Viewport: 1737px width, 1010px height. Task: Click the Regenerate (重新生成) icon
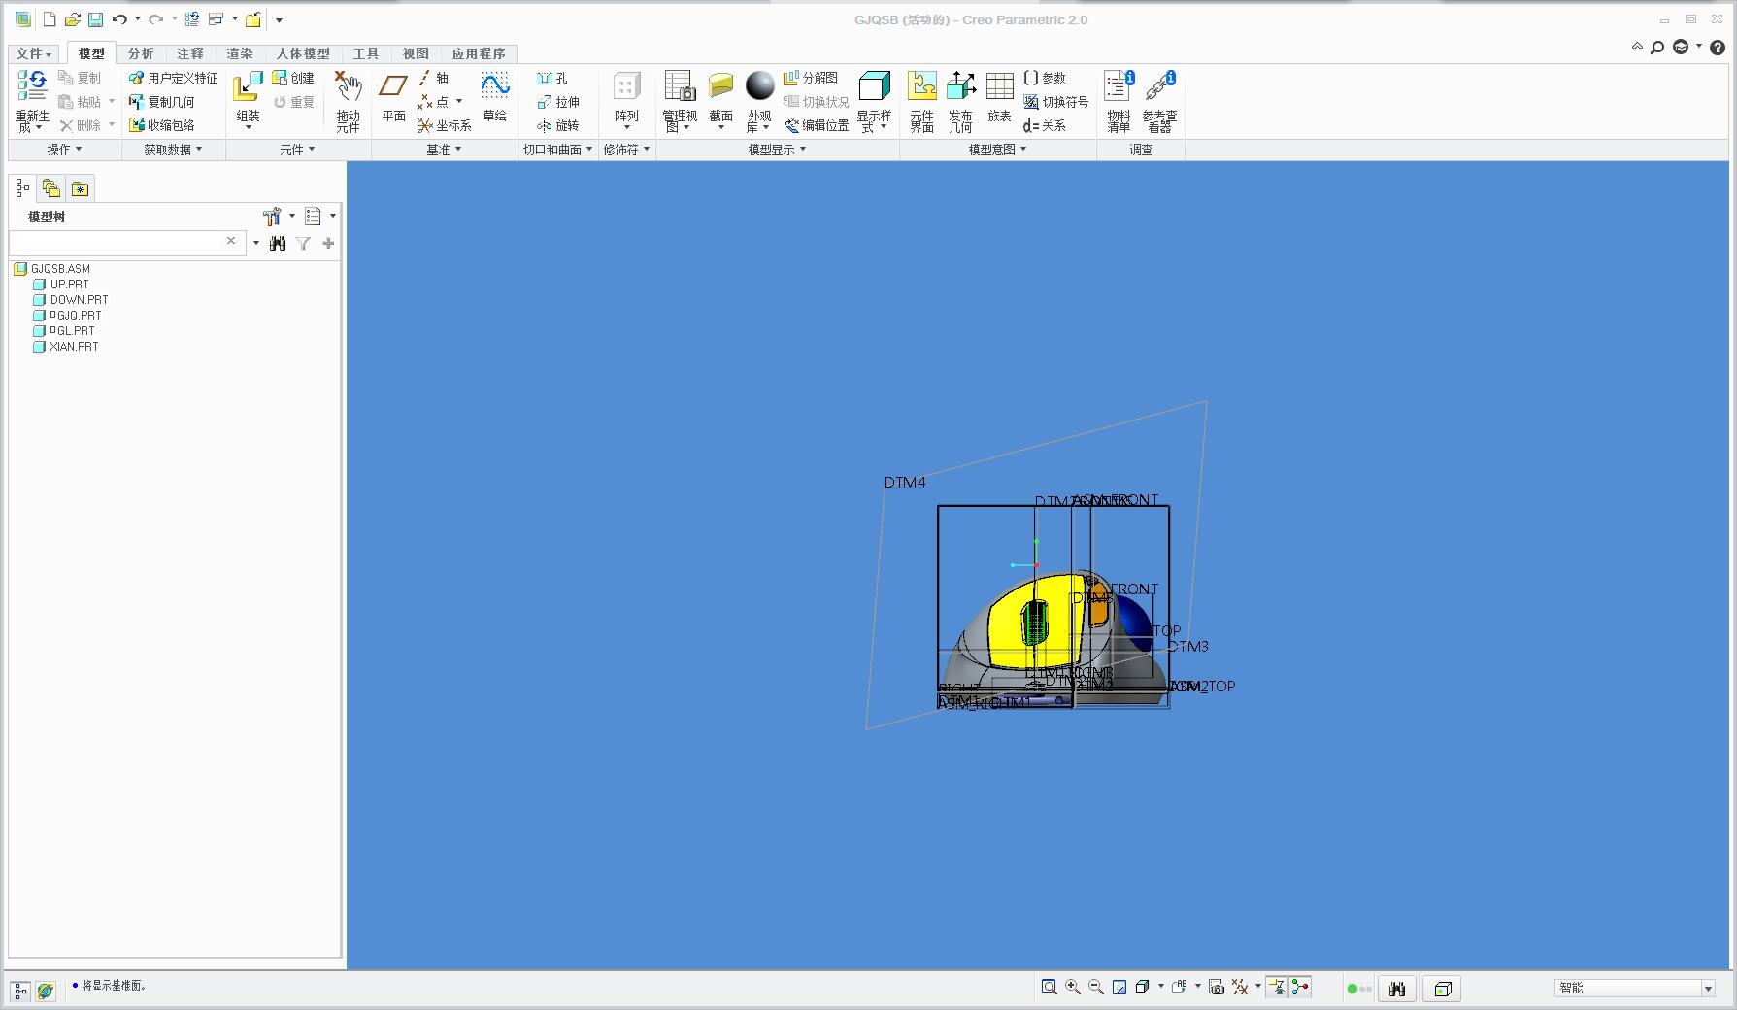32,86
